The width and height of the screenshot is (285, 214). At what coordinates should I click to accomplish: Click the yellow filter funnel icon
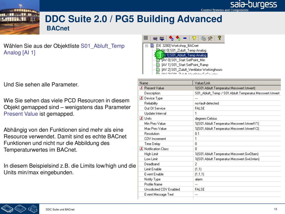(194, 38)
